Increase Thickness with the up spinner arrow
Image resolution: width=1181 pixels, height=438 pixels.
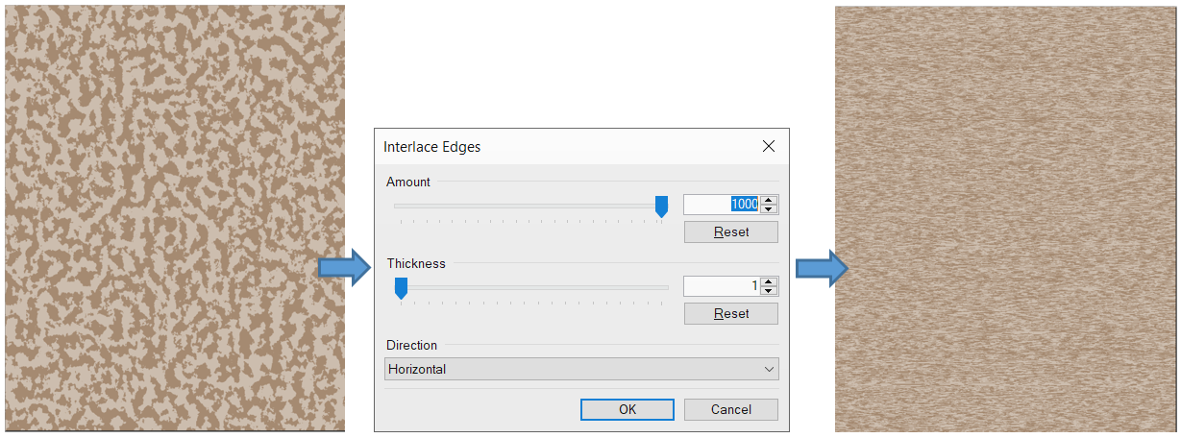click(769, 281)
